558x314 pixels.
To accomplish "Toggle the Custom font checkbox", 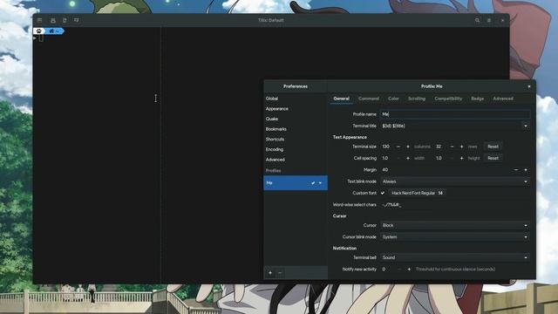I will [x=383, y=193].
